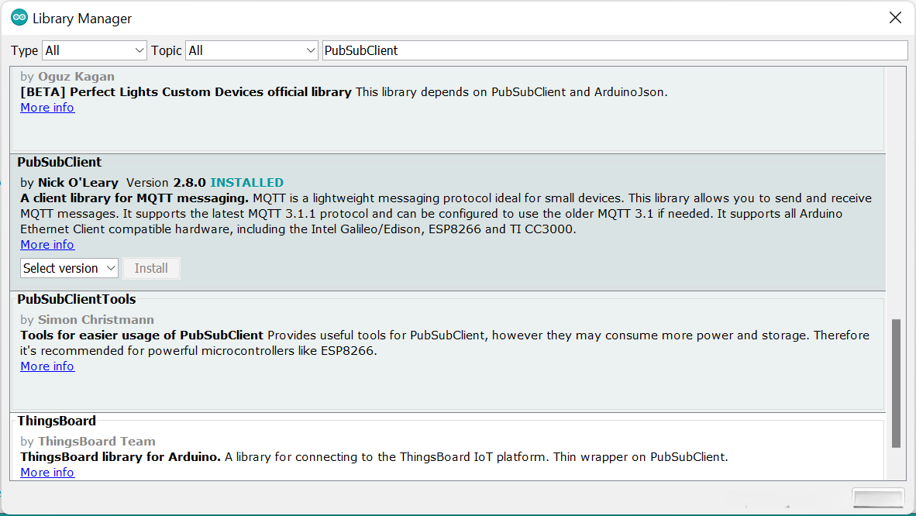Click author name Simon Christmann
The image size is (916, 516).
point(96,320)
